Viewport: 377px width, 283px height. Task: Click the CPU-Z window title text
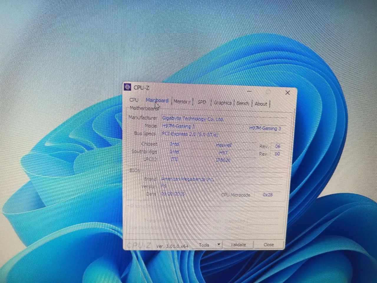click(141, 88)
